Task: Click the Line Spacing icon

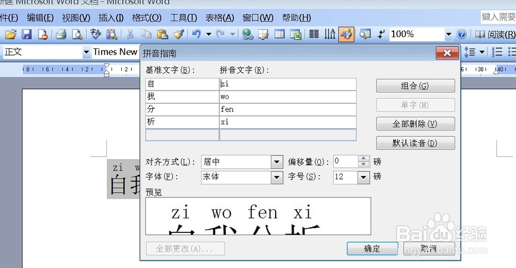Action: click(470, 52)
